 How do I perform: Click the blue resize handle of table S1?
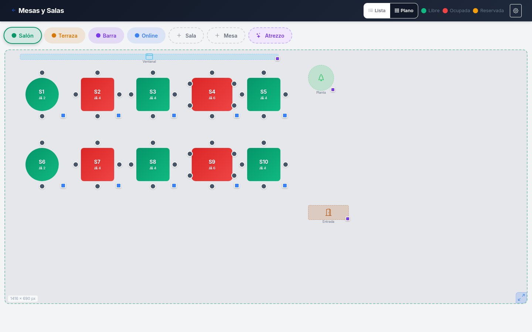(x=63, y=115)
